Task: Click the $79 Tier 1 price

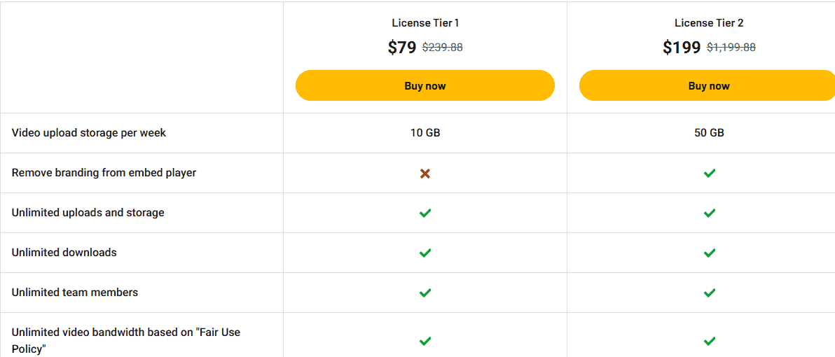Action: (402, 48)
